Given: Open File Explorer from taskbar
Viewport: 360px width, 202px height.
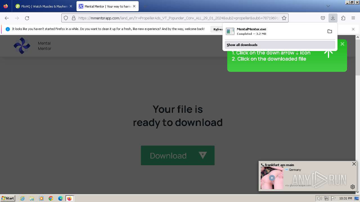Looking at the screenshot, I should pos(32,198).
